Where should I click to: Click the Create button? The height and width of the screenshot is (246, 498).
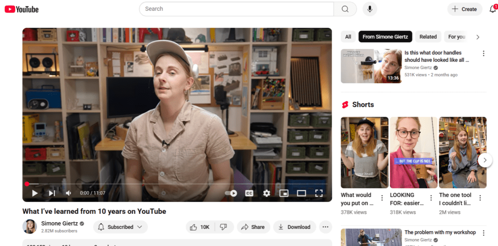[x=464, y=9]
